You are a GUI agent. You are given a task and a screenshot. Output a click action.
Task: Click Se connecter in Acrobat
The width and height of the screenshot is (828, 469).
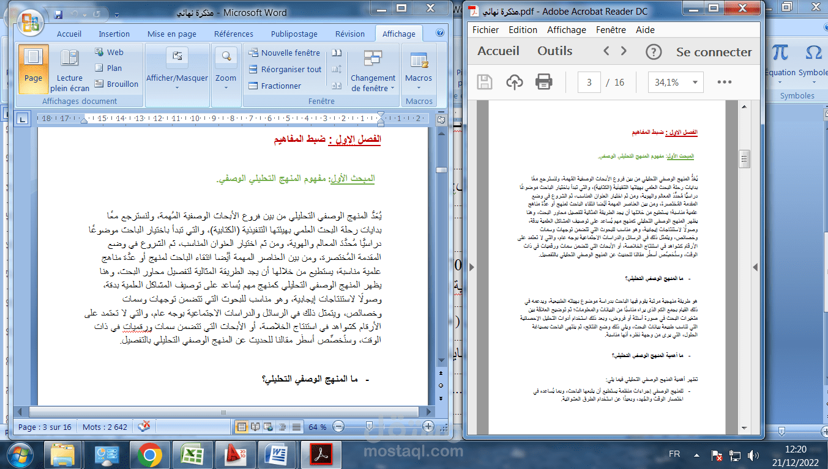point(714,52)
